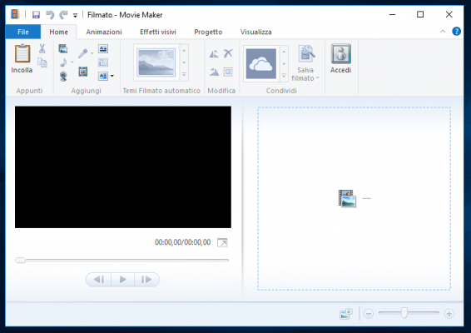Click the full screen preview icon
Viewport: 471px width, 333px height.
222,242
